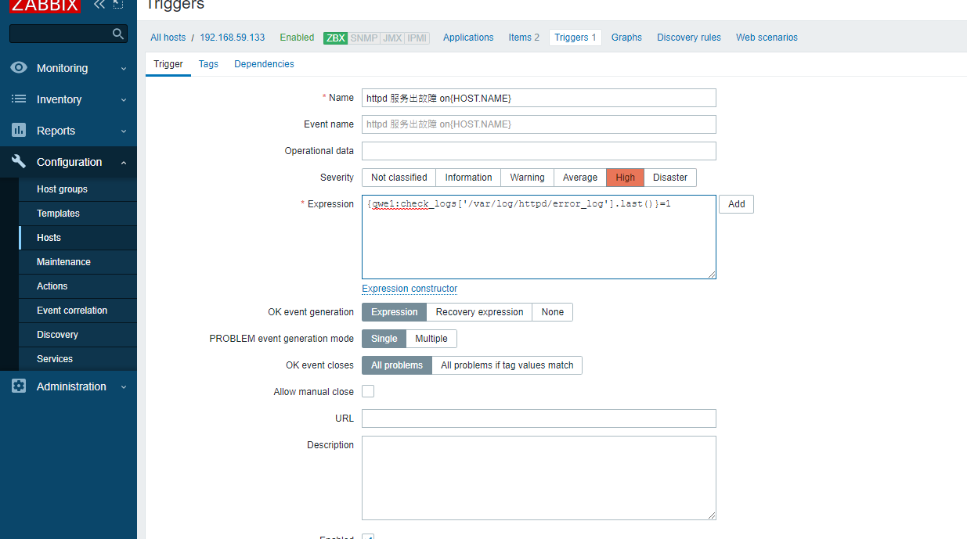This screenshot has width=967, height=539.
Task: Set severity to Warning
Action: click(x=527, y=178)
